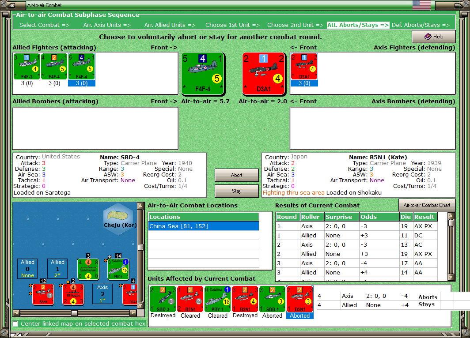Click results table scroll down arrow

point(451,278)
